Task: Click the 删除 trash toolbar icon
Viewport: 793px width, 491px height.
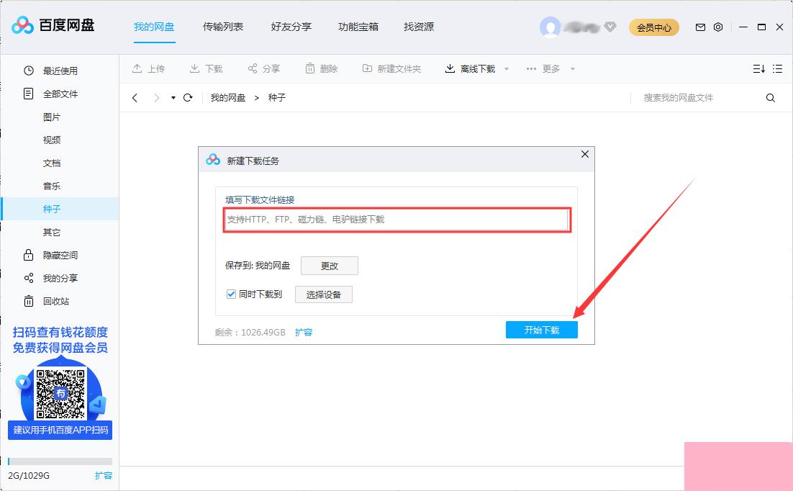Action: pos(310,68)
